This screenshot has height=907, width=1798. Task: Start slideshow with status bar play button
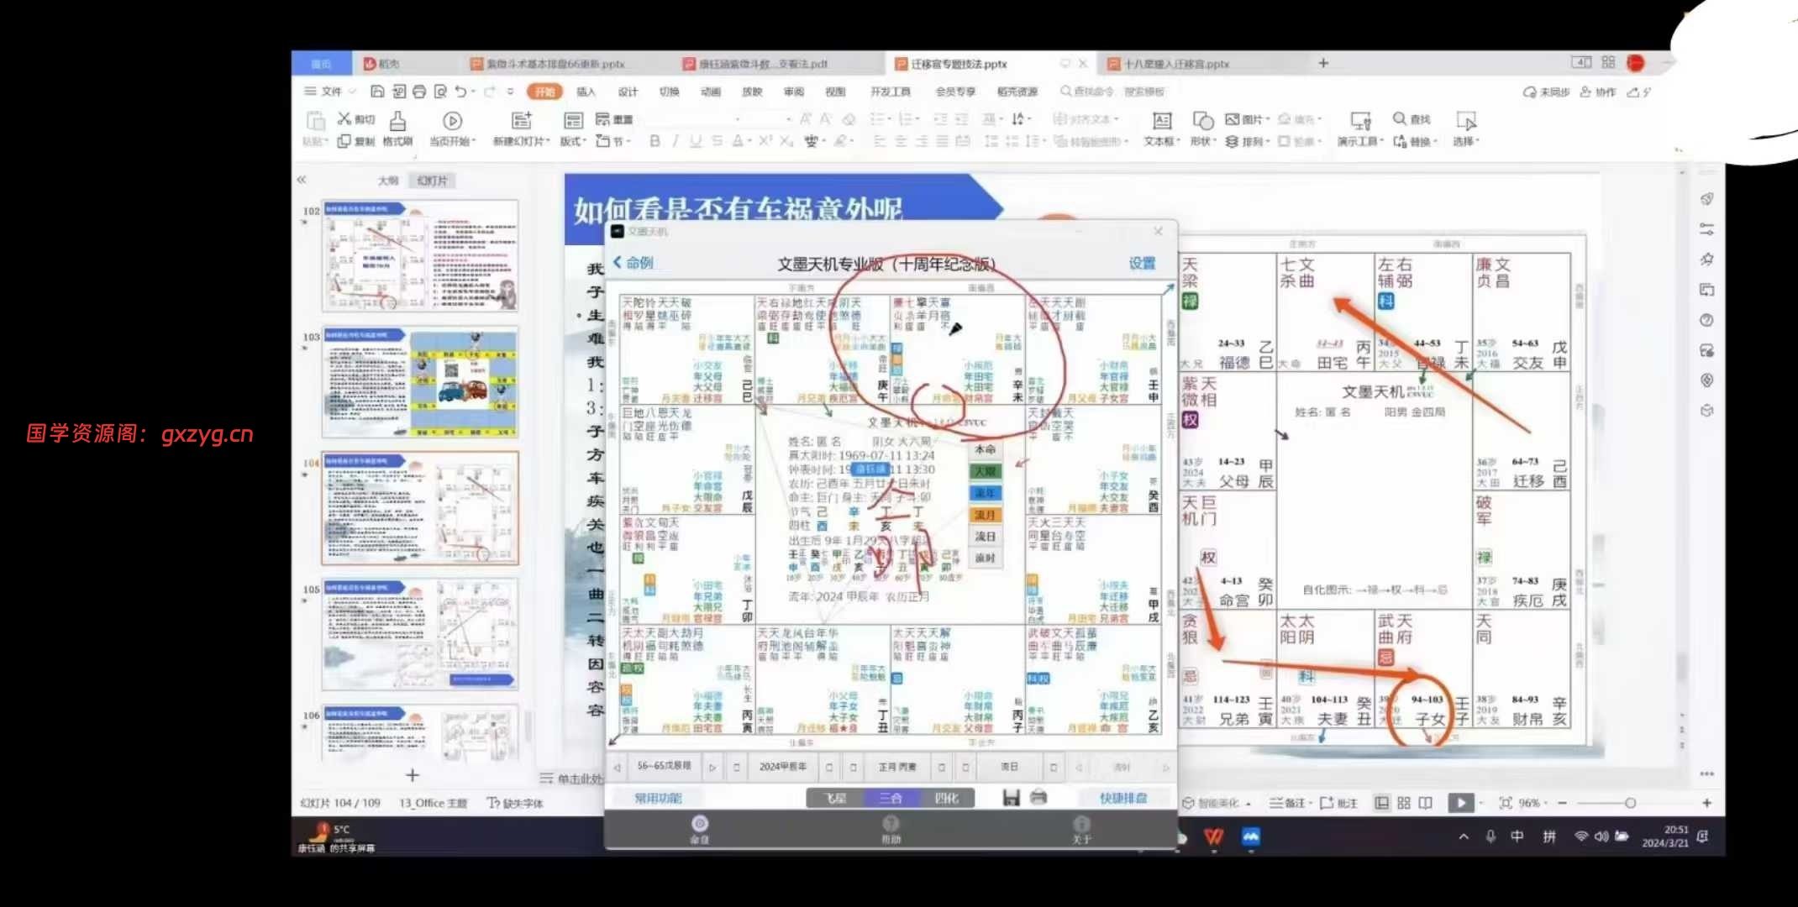pyautogui.click(x=1461, y=803)
